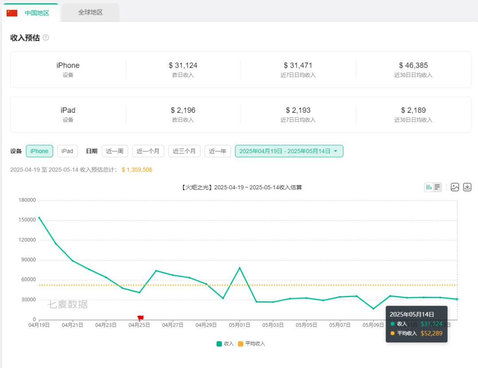Select iPhone device filter

point(39,151)
